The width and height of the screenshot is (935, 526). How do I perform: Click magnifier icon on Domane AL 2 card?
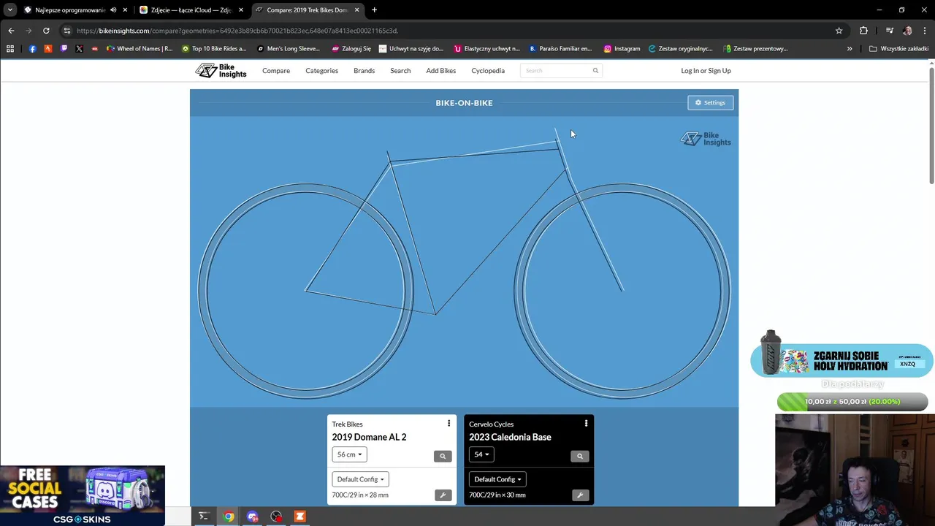443,456
